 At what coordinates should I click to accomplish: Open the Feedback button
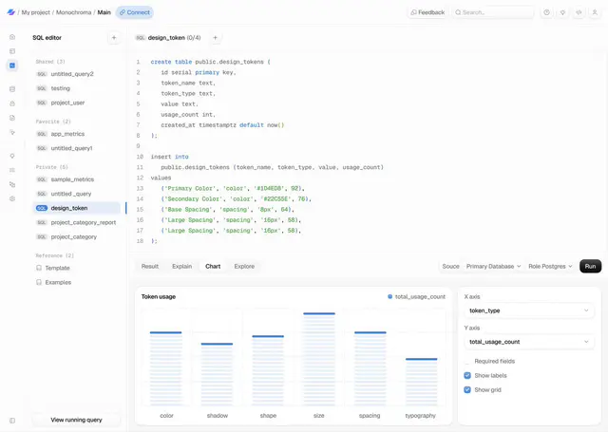point(427,12)
